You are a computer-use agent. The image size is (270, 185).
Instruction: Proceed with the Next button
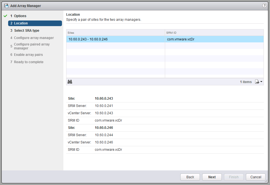pos(212,177)
